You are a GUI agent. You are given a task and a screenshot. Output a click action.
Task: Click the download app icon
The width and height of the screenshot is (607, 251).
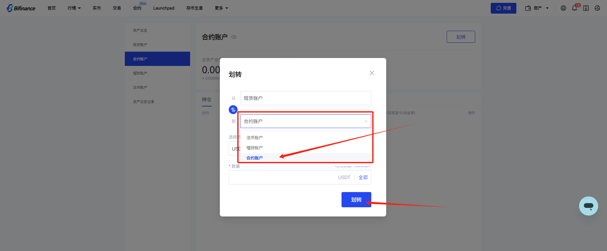586,8
